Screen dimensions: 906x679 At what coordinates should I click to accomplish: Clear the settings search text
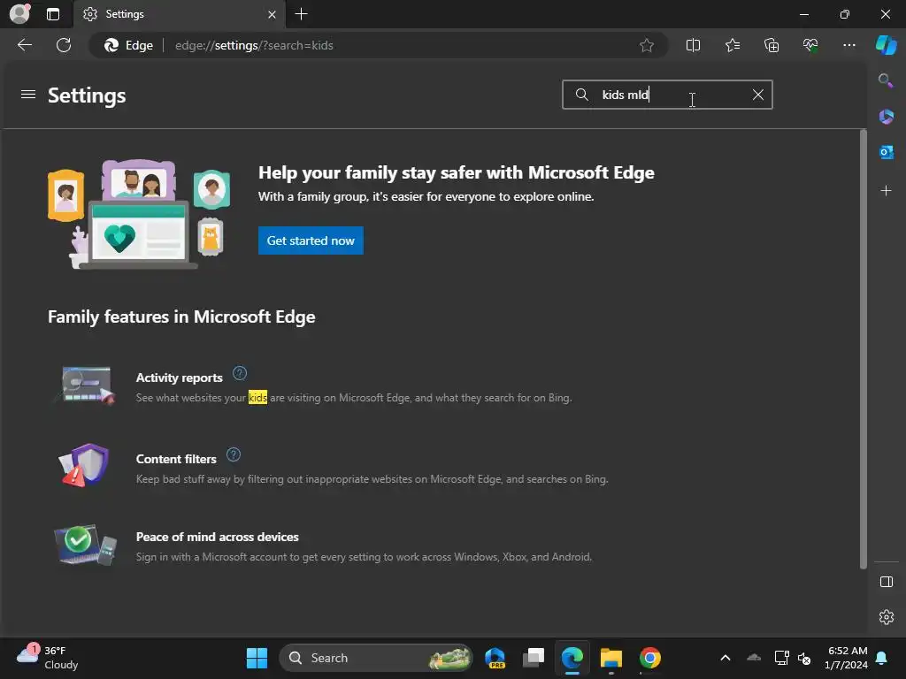(x=758, y=95)
